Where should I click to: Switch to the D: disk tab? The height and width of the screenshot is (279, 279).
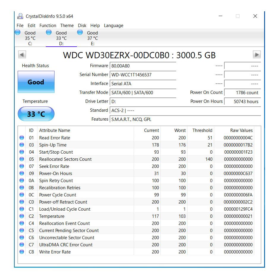click(61, 38)
